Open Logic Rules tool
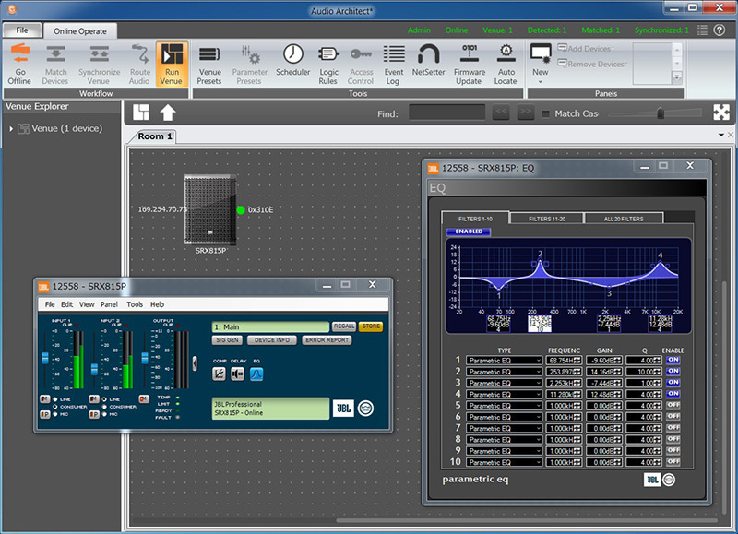 tap(328, 64)
